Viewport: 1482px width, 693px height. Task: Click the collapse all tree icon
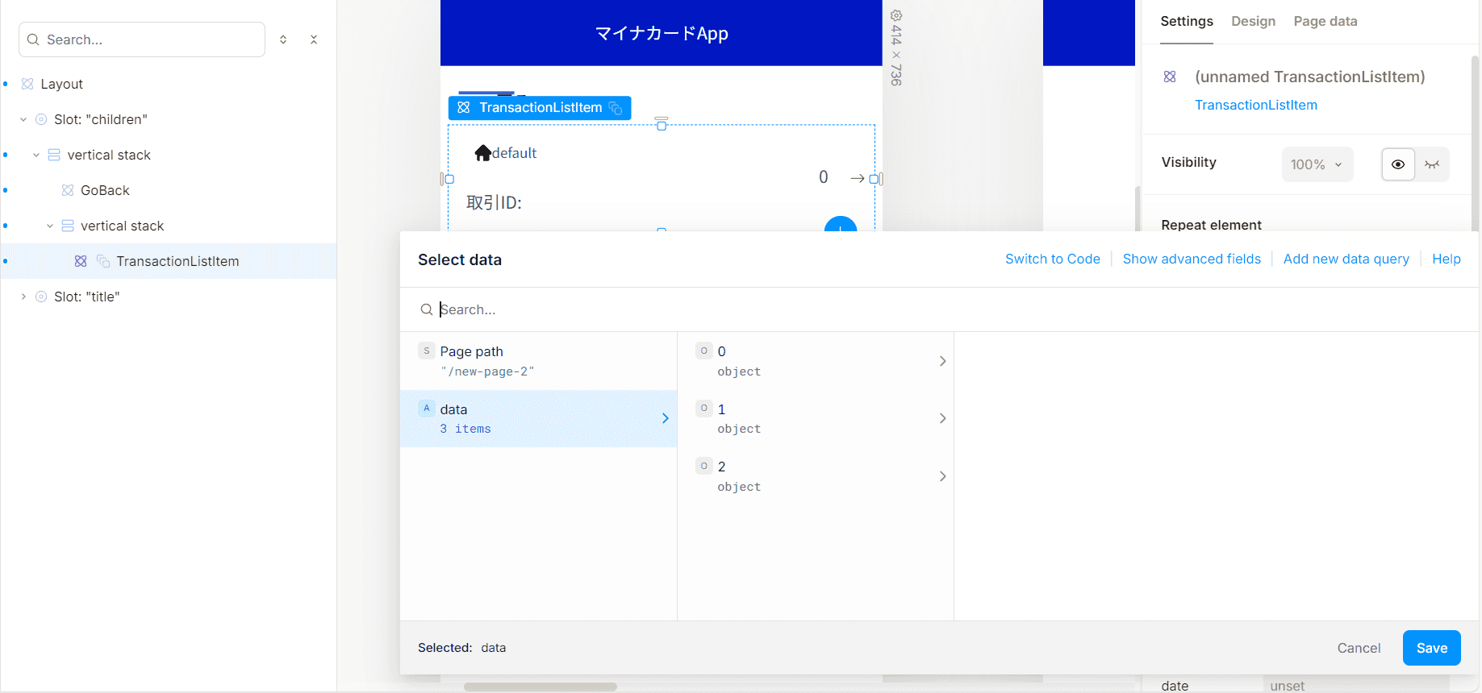(x=314, y=39)
